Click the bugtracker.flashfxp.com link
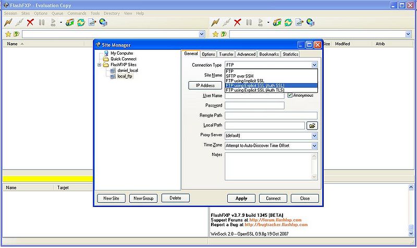The image size is (417, 248). [276, 225]
